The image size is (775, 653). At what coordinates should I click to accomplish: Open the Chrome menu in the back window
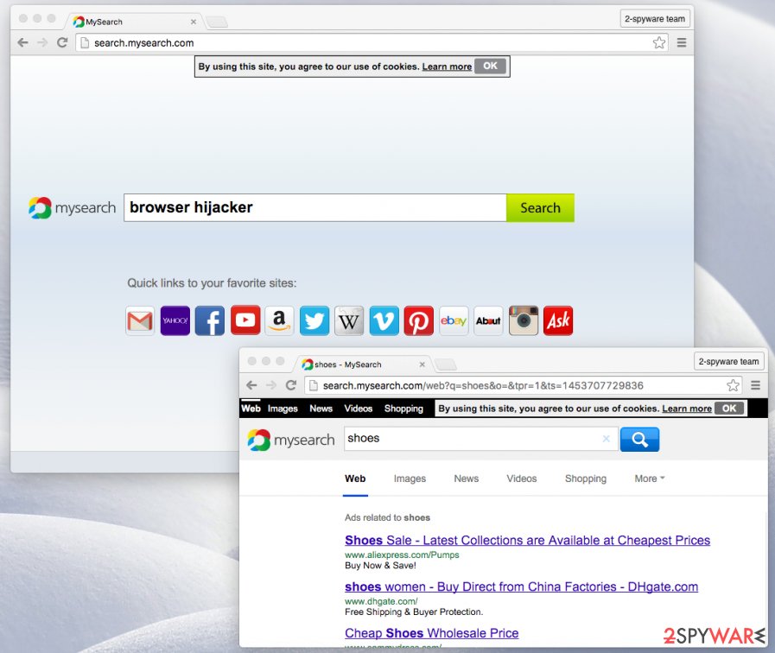[682, 43]
